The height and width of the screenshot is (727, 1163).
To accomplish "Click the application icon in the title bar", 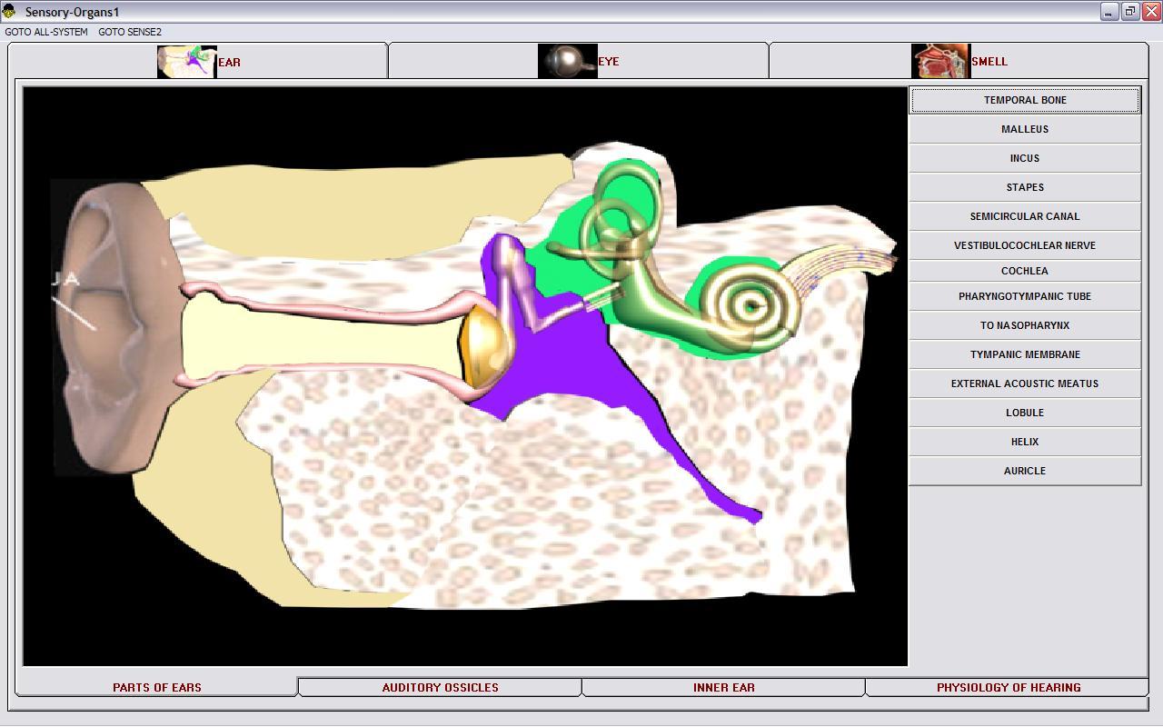I will pos(11,12).
